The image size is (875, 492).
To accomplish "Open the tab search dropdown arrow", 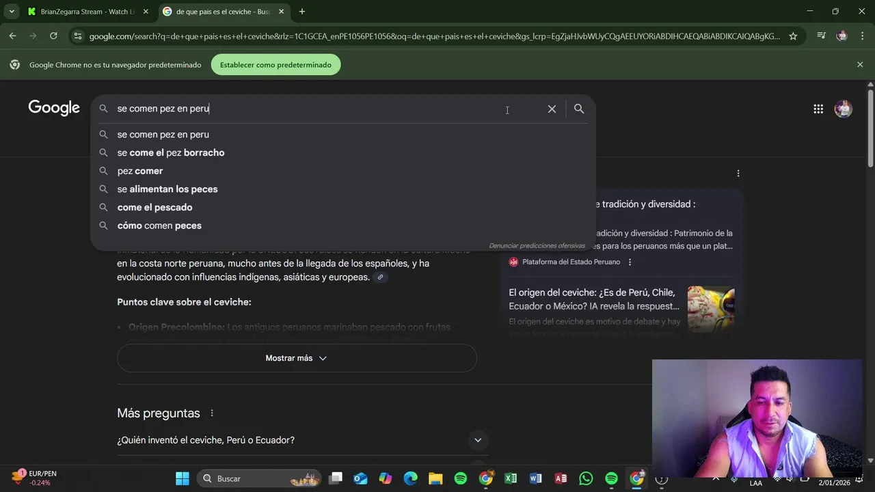I will click(x=12, y=12).
